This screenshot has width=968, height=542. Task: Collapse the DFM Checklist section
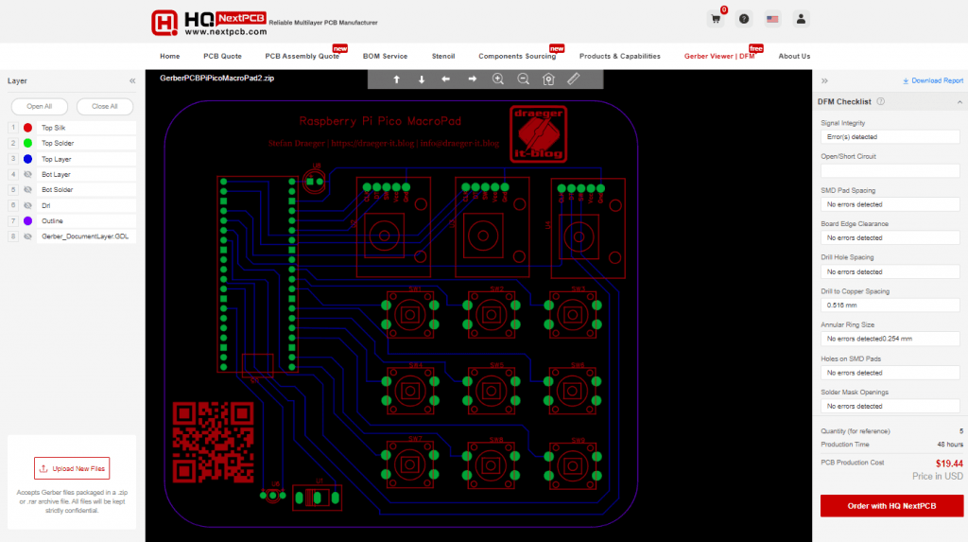[959, 101]
